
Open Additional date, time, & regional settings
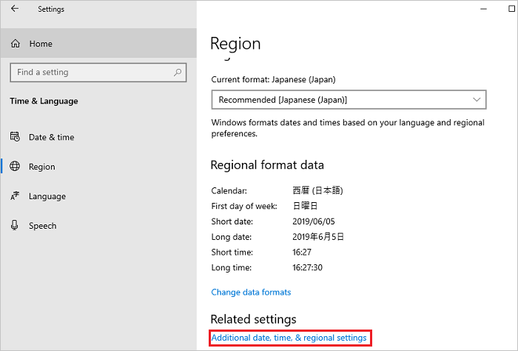tap(289, 338)
